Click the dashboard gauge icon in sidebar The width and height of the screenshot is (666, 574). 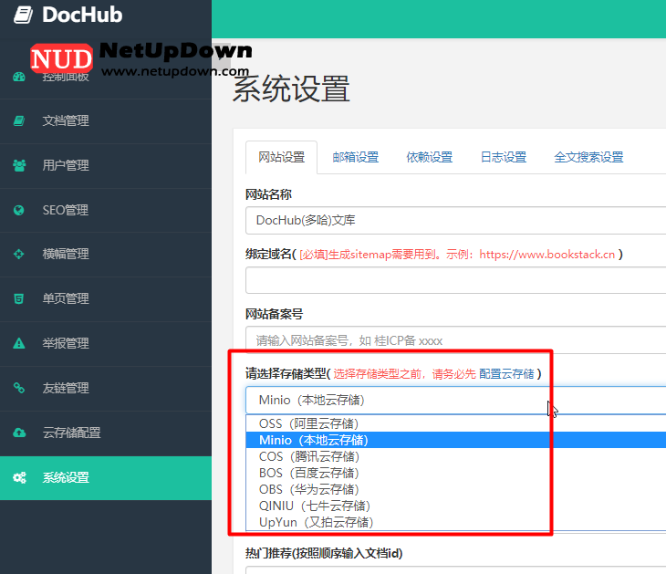[19, 77]
